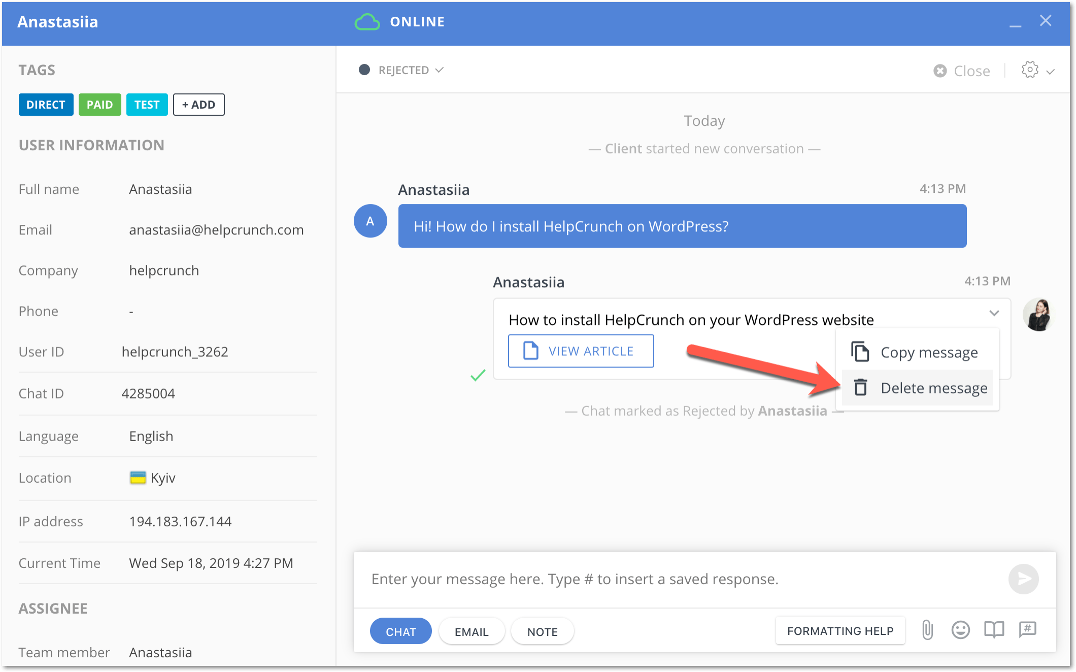Click the article title about WordPress website
This screenshot has height=672, width=1076.
tap(691, 320)
